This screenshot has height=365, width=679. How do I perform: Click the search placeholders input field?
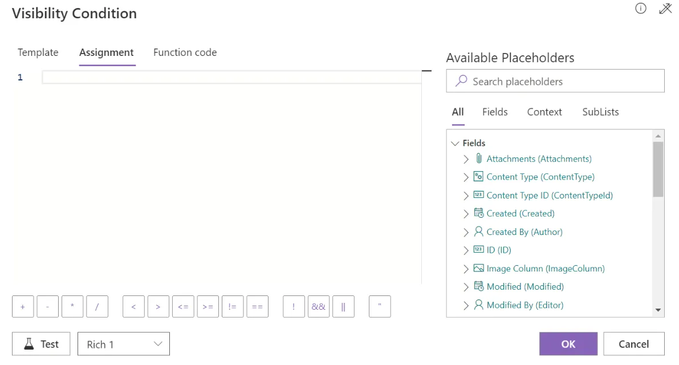(555, 80)
